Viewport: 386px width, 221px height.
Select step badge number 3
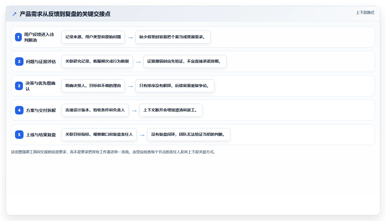click(19, 86)
